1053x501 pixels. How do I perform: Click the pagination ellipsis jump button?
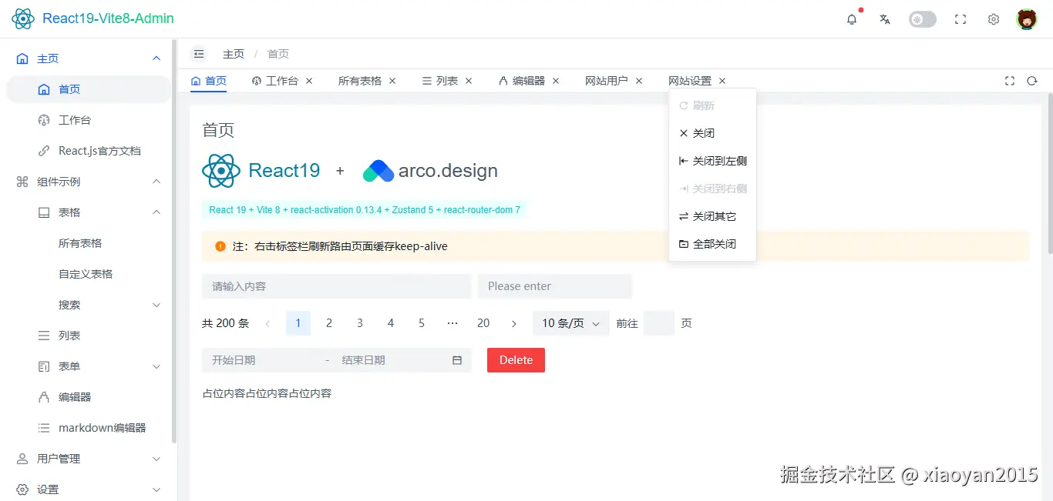pos(452,323)
